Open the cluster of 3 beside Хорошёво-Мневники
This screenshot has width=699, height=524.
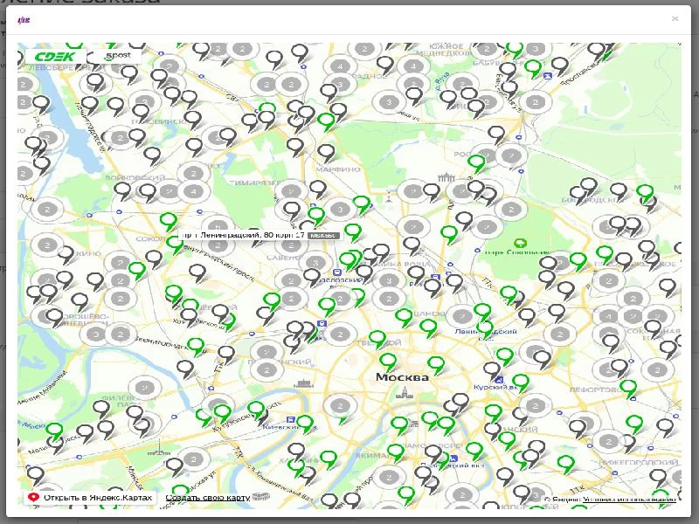(95, 334)
